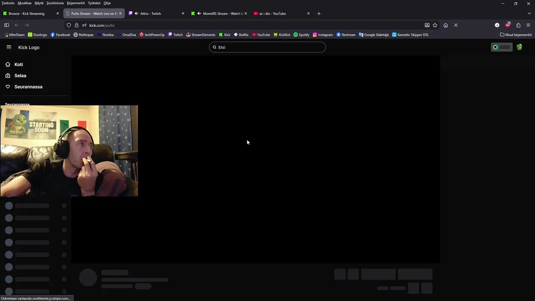Go forward to next page
This screenshot has width=535, height=301.
[27, 25]
